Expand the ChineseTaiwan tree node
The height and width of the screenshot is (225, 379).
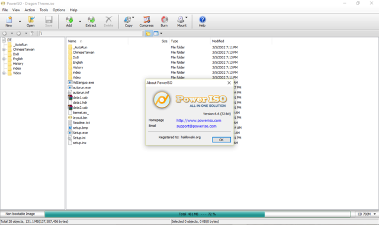pyautogui.click(x=4, y=50)
